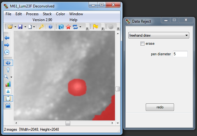The height and width of the screenshot is (136, 197).
Task: Click the Version 2.90 menu item
Action: [x=42, y=20]
